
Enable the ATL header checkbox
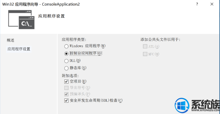coord(145,46)
